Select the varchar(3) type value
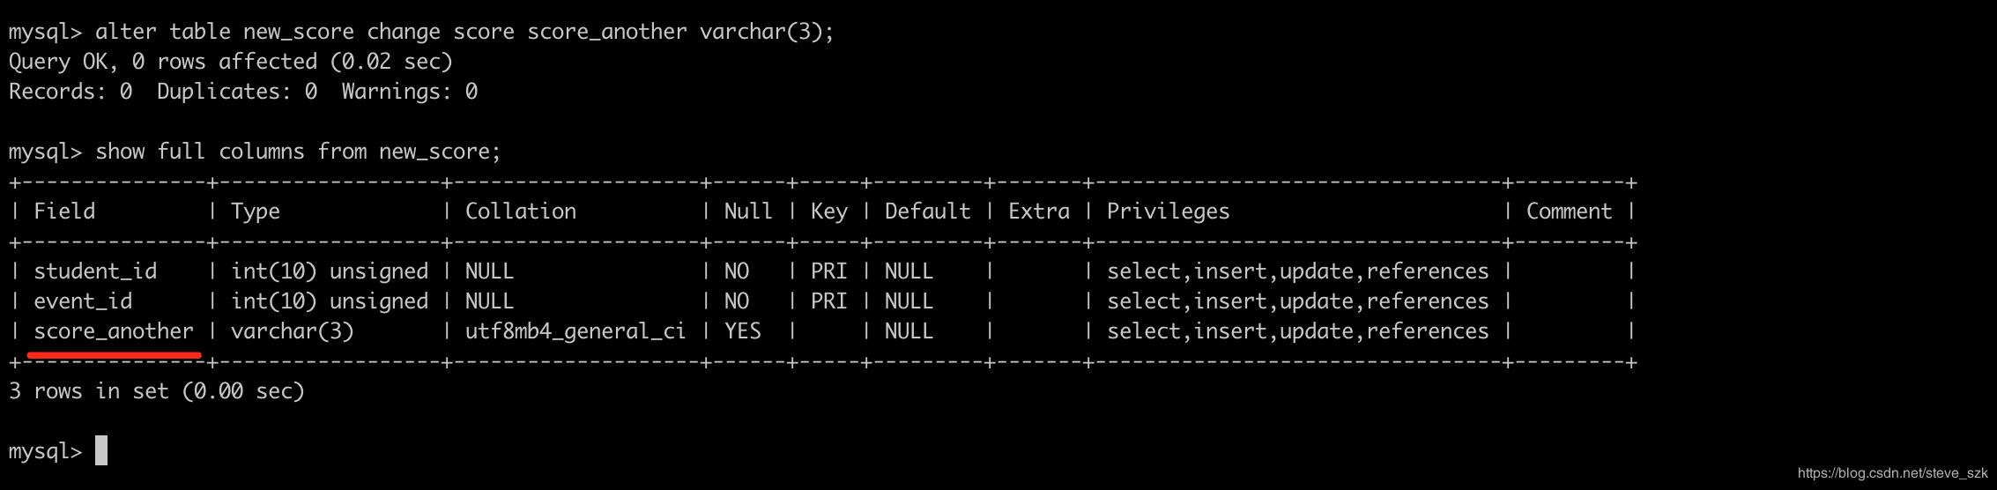The image size is (1997, 490). [293, 331]
